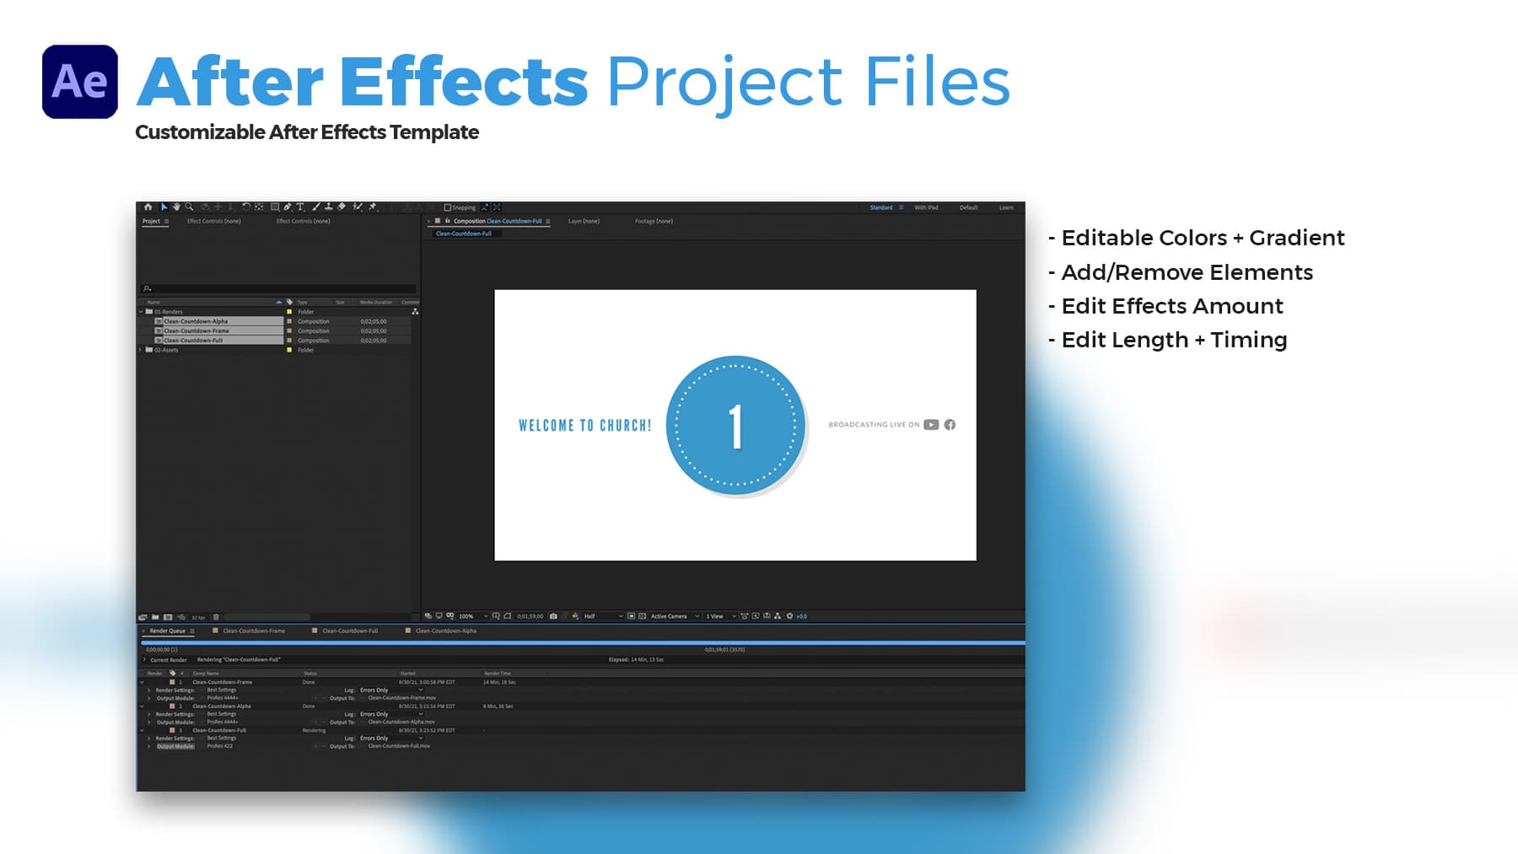
Task: Click the Project panel search field
Action: (278, 288)
